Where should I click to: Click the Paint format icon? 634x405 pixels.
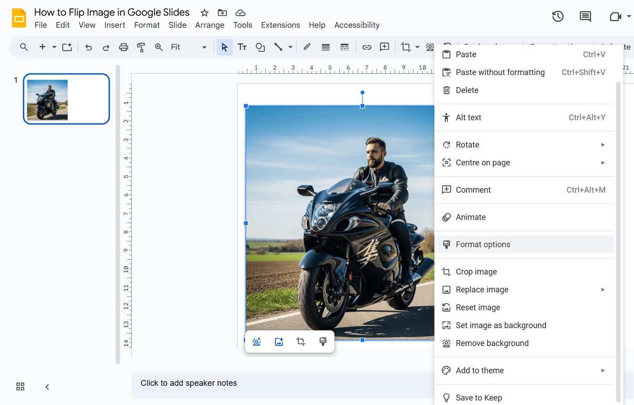(141, 47)
